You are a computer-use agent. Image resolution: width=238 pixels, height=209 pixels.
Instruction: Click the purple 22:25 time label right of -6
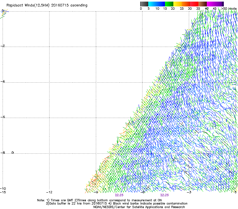coord(165,195)
